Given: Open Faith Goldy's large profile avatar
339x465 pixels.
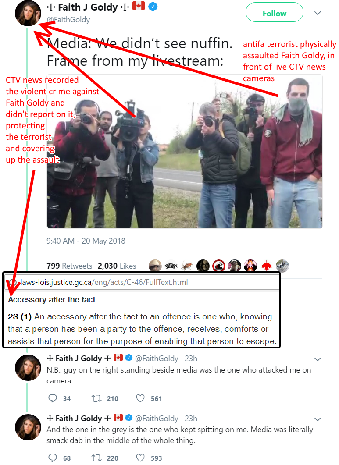Looking at the screenshot, I should (x=28, y=13).
